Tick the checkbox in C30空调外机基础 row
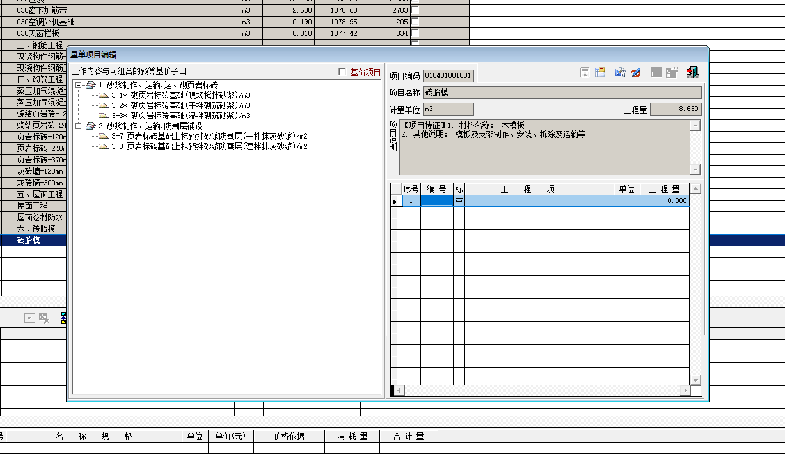This screenshot has width=785, height=454. 415,22
